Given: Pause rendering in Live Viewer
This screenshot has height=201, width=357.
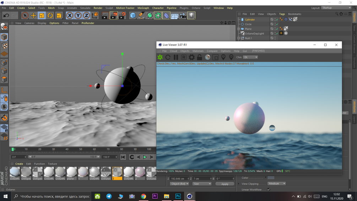Looking at the screenshot, I should pyautogui.click(x=176, y=57).
